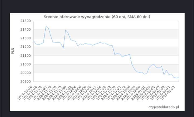194x117 pixels.
Task: Select the 21500 y-axis tick label
Action: point(26,21)
